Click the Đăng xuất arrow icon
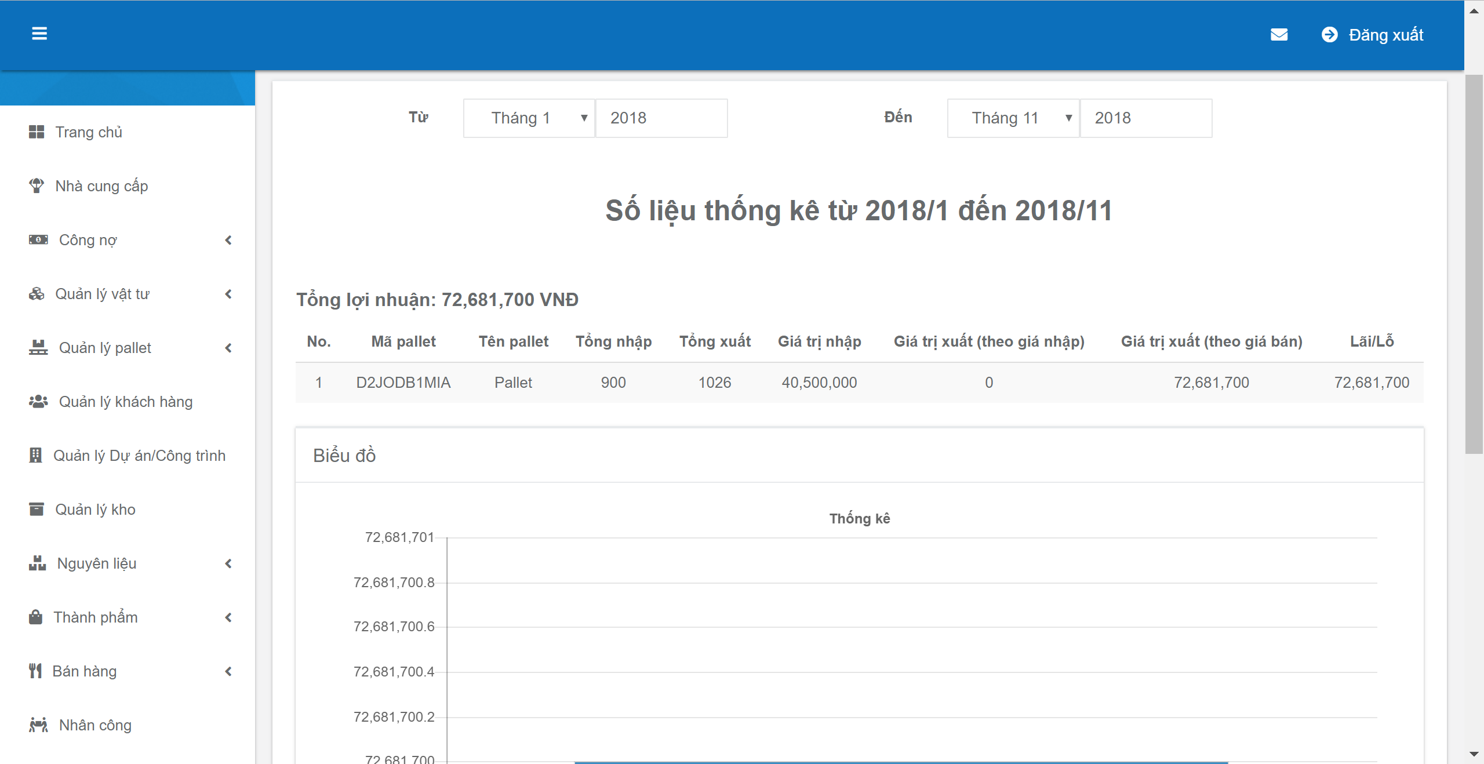The image size is (1484, 764). point(1329,35)
